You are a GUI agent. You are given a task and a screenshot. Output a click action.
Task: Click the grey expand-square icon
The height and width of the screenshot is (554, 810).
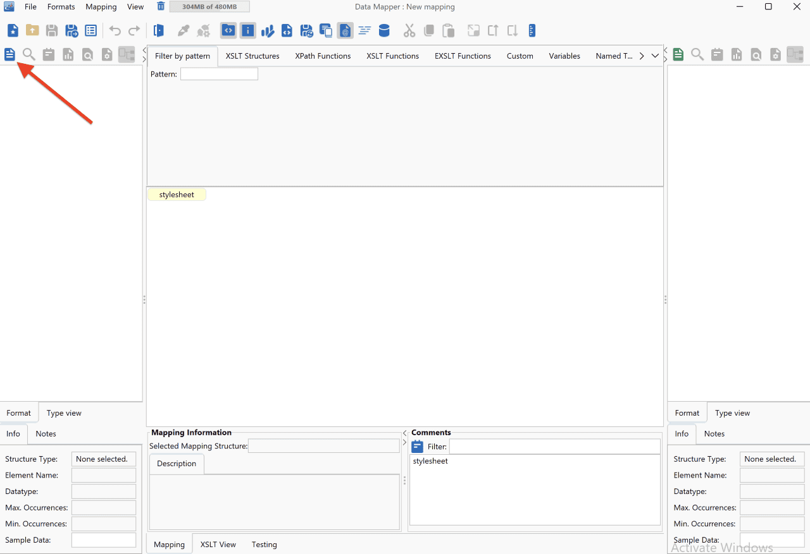473,30
